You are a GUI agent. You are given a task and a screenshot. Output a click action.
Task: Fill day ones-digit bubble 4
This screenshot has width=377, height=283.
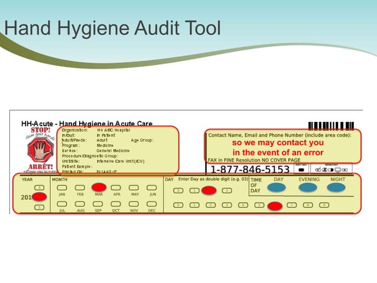click(243, 205)
